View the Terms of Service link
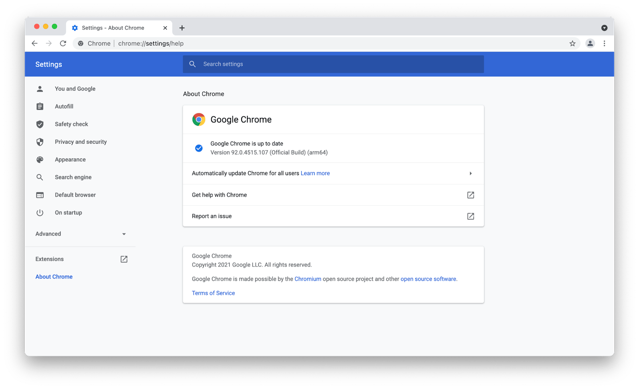Viewport: 639px width, 389px height. (213, 293)
